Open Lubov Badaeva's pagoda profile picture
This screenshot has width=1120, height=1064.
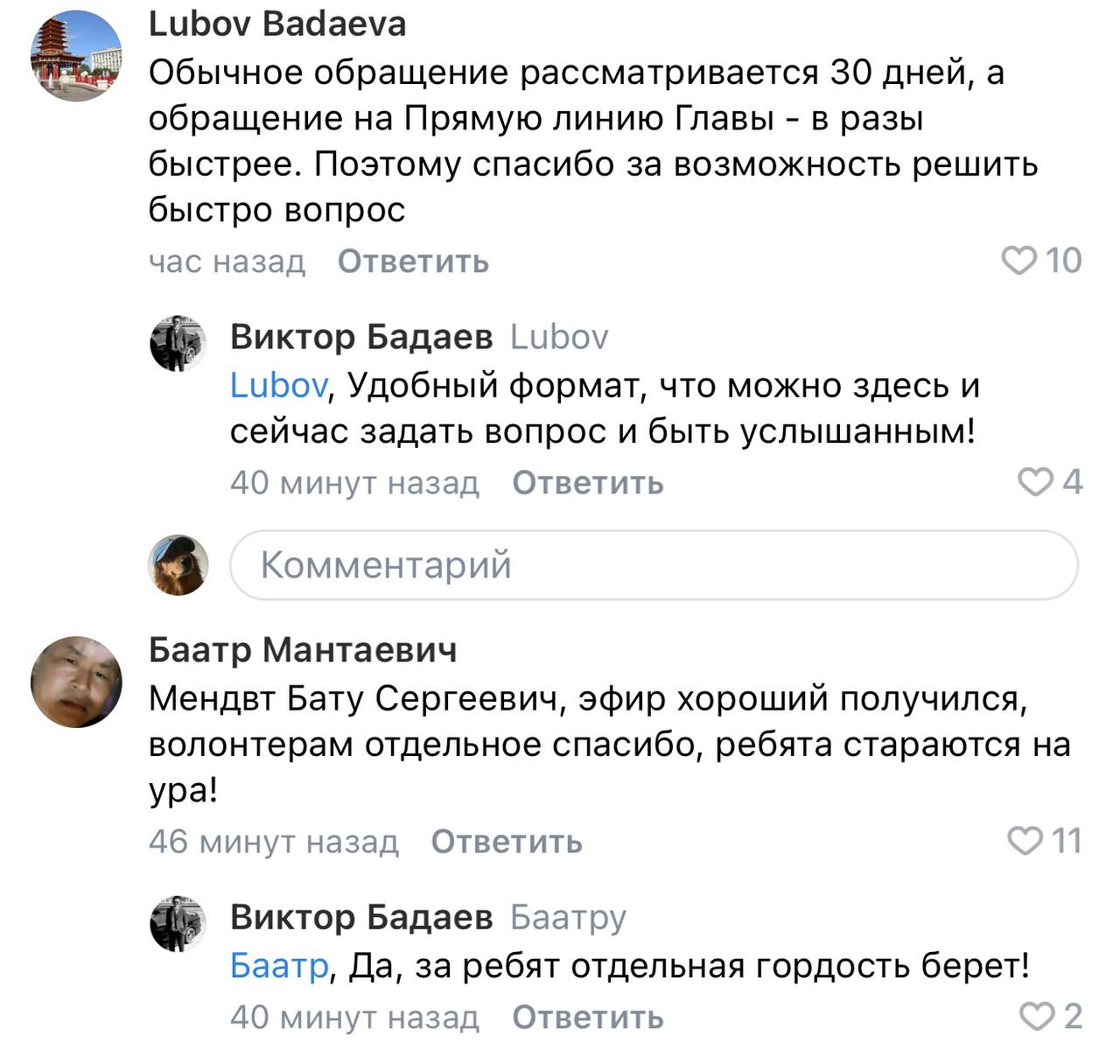coord(76,56)
